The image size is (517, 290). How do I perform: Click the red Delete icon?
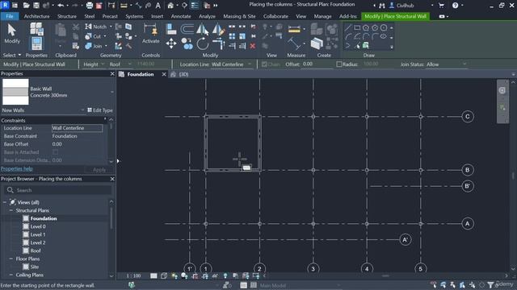pyautogui.click(x=253, y=46)
